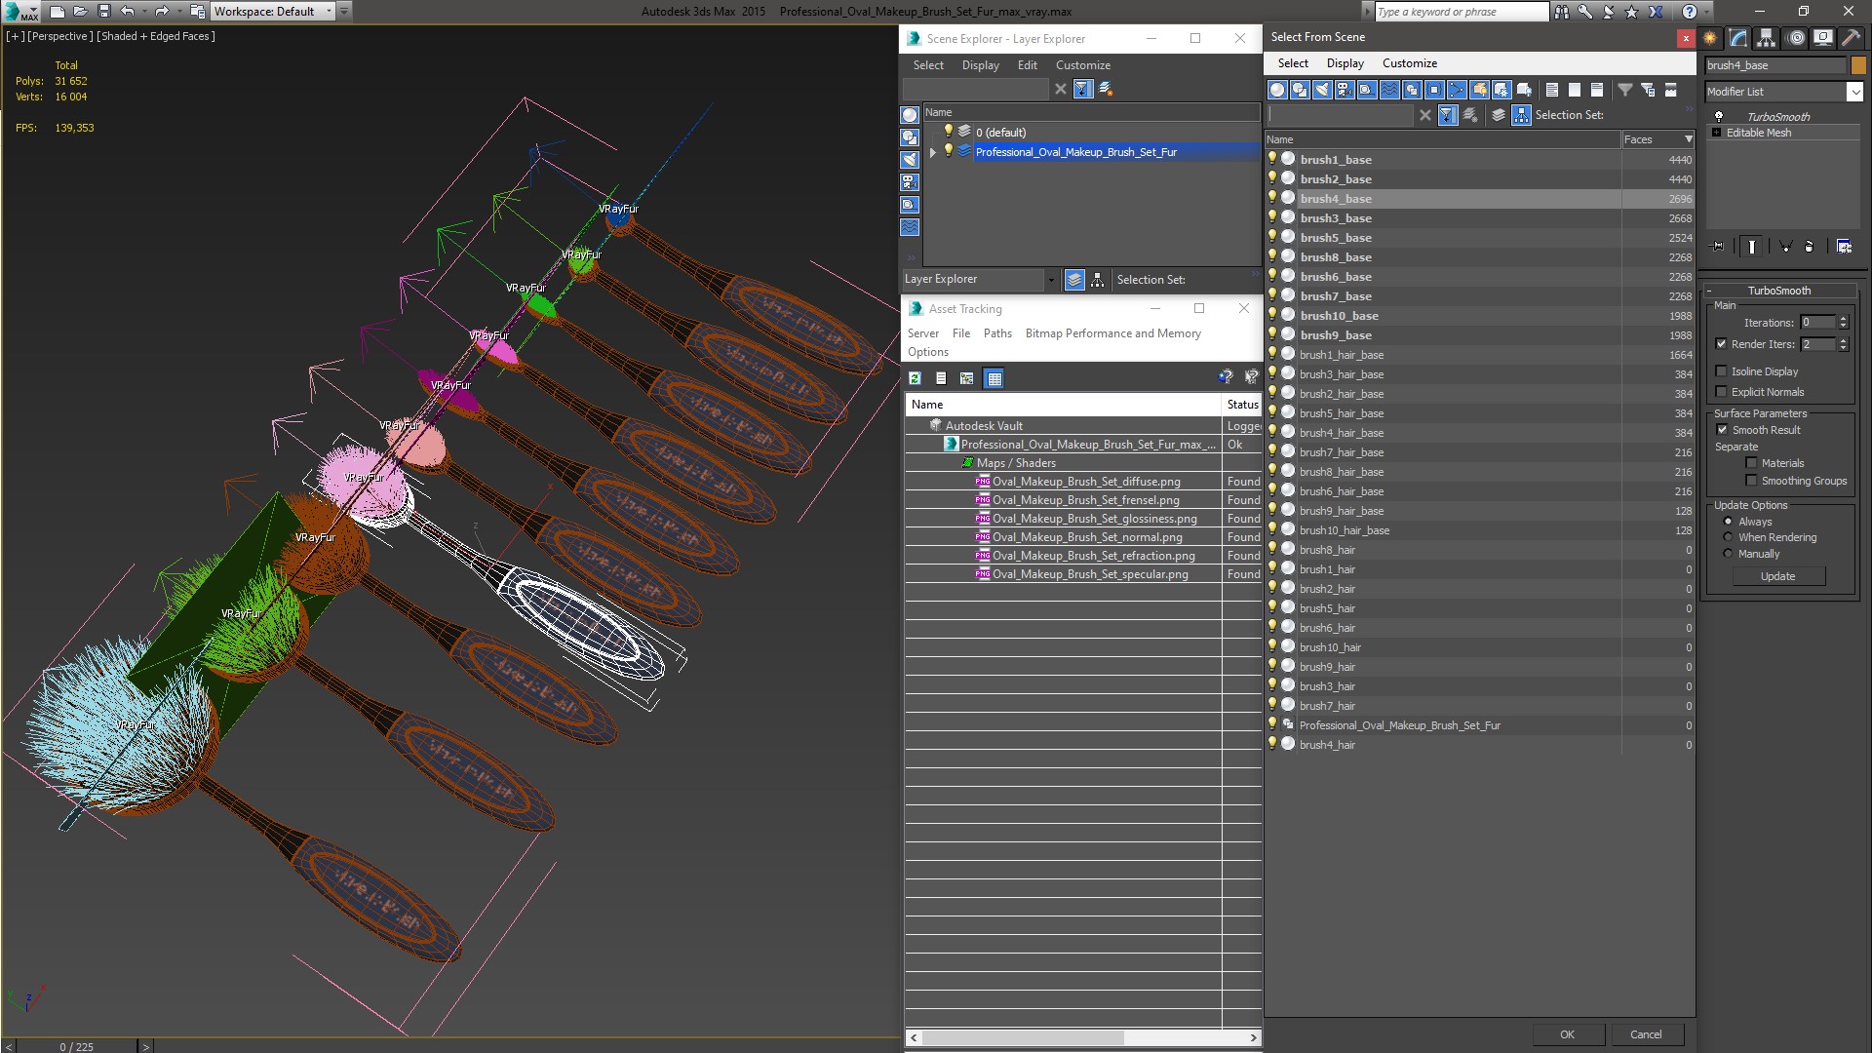1872x1053 pixels.
Task: Click Select All icon in Select From Scene
Action: (1552, 90)
